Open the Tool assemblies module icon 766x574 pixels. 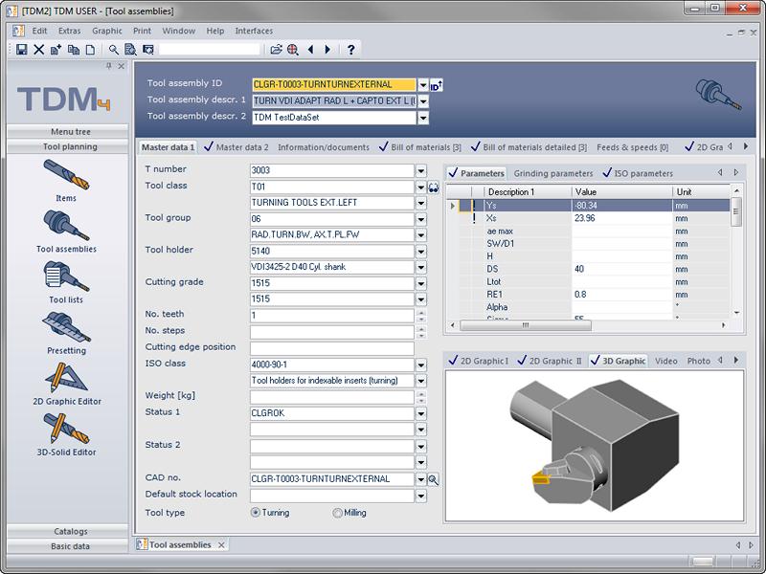(x=66, y=226)
